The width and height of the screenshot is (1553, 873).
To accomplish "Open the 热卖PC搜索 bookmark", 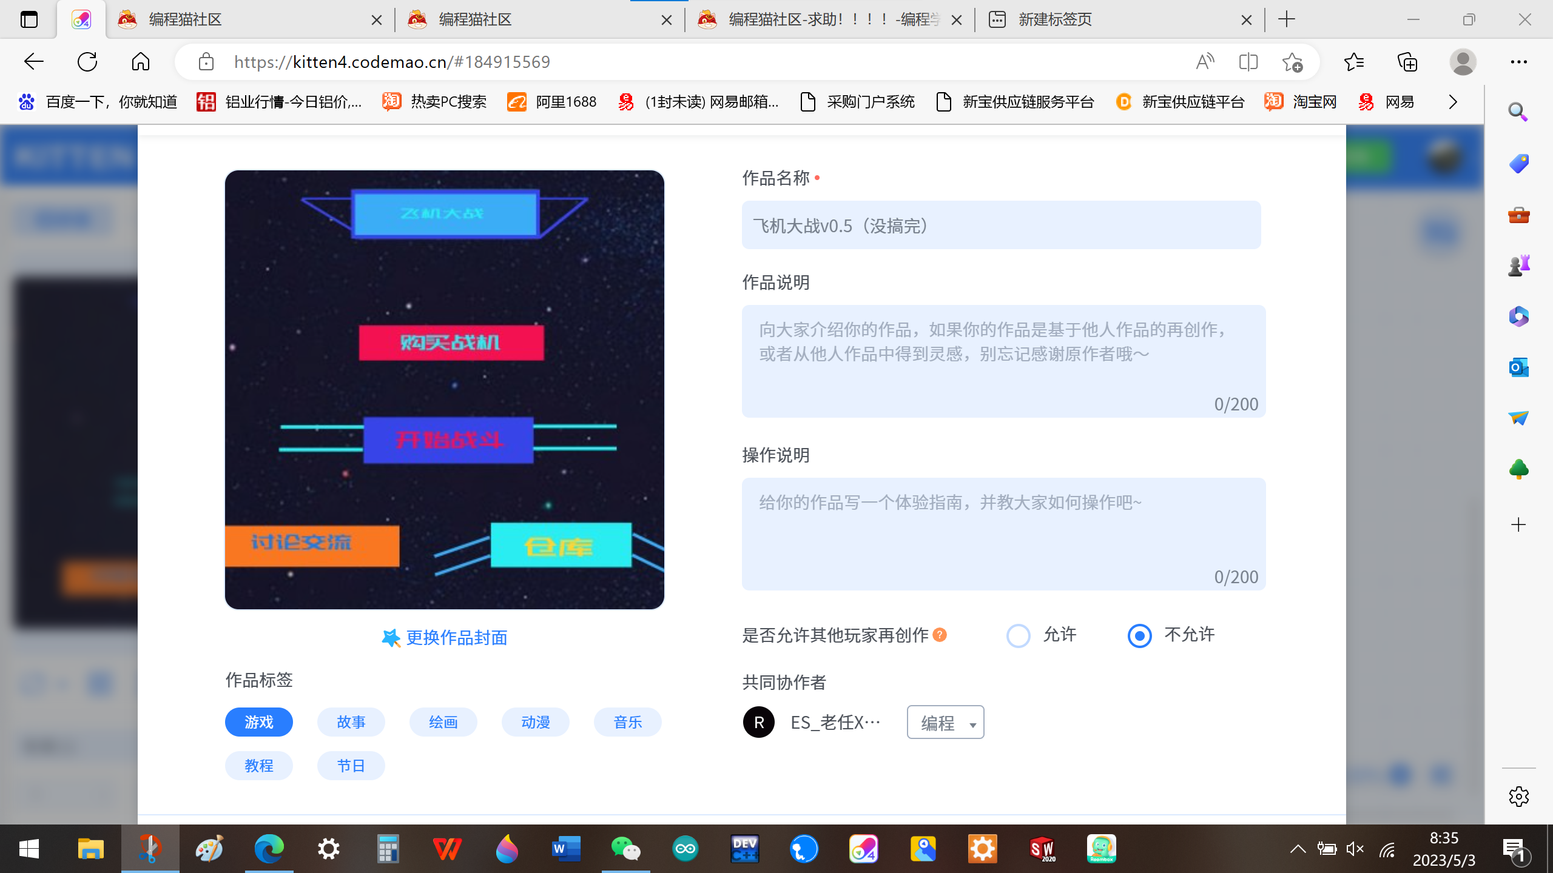I will (434, 102).
